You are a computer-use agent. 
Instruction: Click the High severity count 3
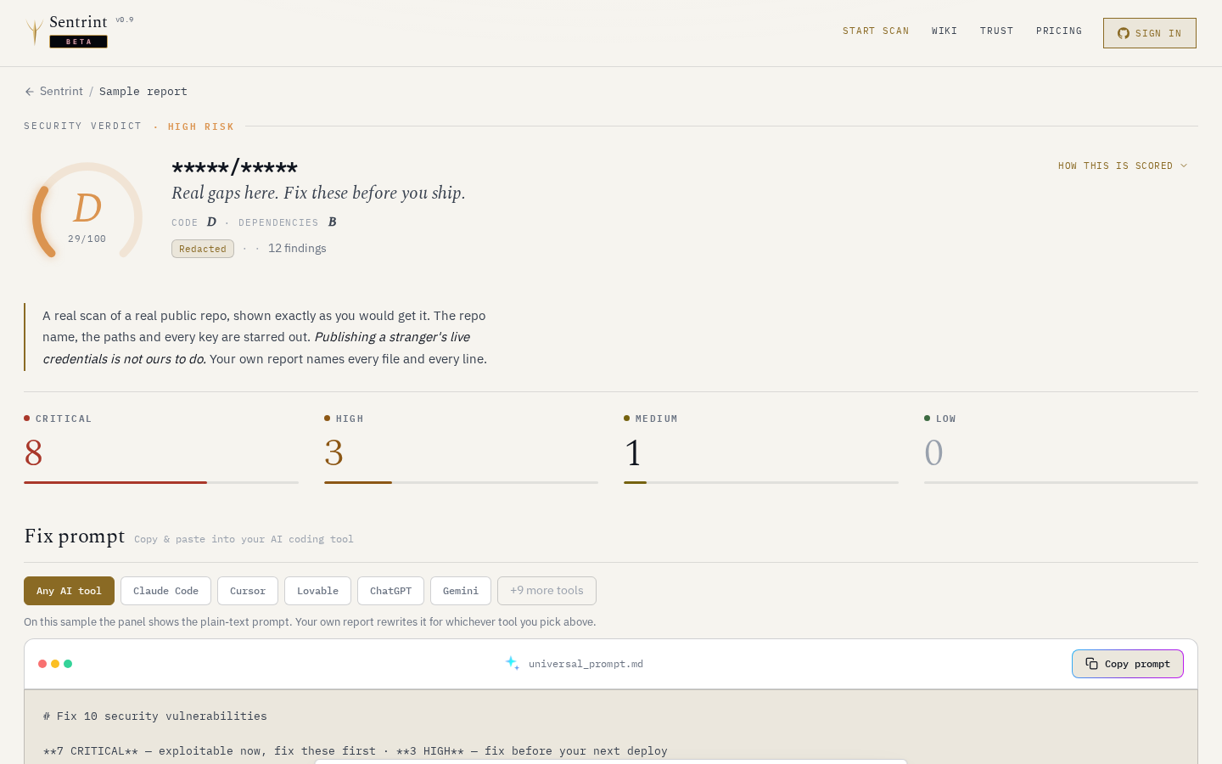[x=334, y=453]
